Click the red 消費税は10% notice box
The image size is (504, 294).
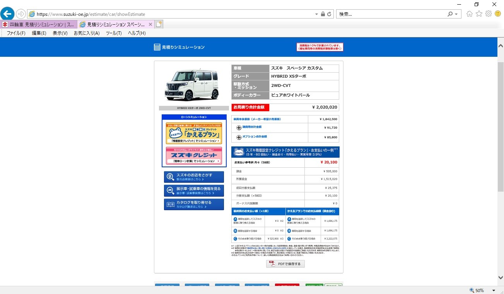320,47
